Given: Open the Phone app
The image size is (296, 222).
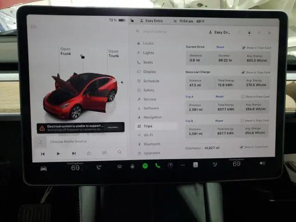Looking at the screenshot, I should click(158, 166).
